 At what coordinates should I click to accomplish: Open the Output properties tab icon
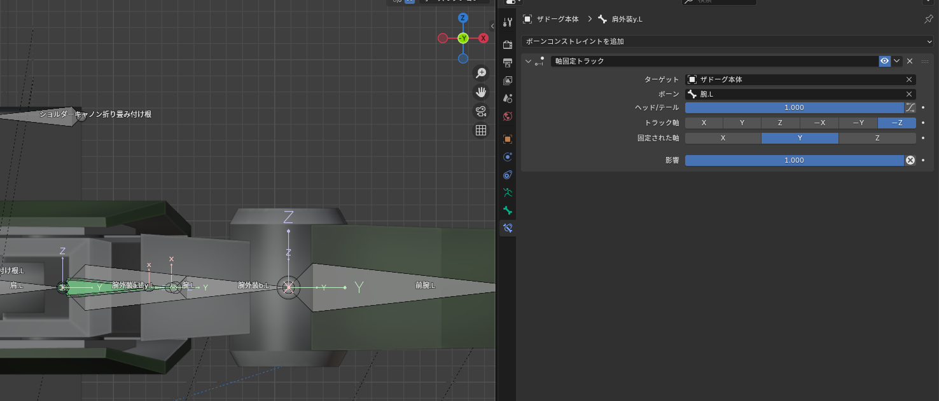pos(508,63)
